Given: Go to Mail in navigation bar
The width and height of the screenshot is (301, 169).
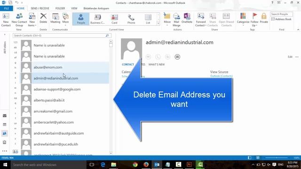Looking at the screenshot, I should coord(5,116).
